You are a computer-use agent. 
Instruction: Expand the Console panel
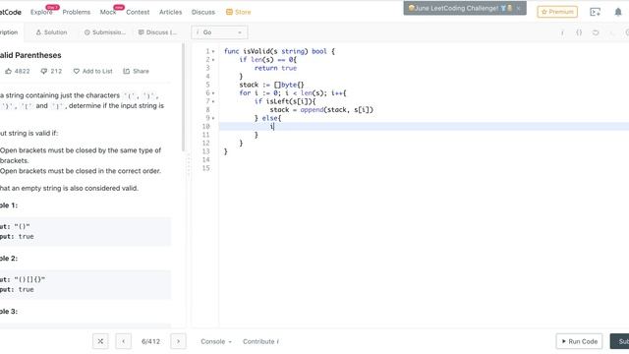(x=216, y=341)
